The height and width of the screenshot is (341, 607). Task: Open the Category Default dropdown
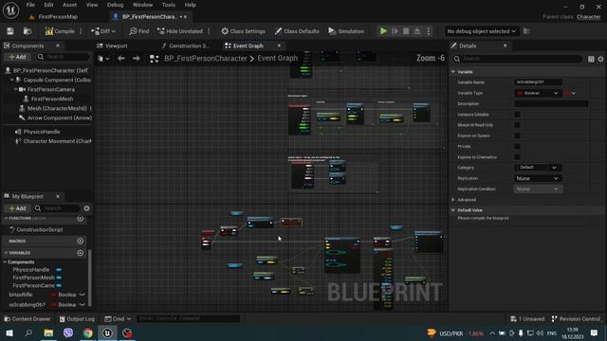tap(538, 168)
